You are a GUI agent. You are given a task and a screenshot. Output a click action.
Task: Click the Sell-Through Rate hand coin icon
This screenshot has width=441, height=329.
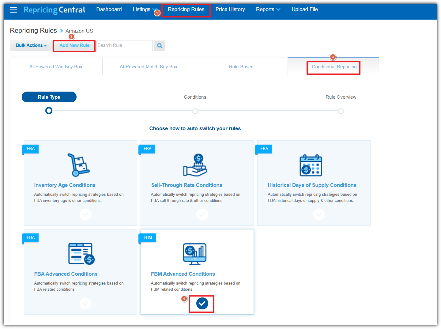(195, 165)
